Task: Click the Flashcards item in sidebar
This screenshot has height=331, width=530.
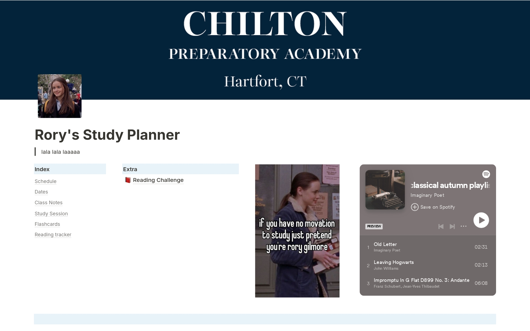Action: coord(47,224)
